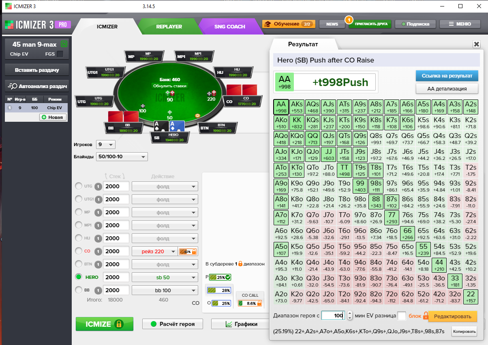Open the HERO sb 50 action dropdown

[165, 277]
